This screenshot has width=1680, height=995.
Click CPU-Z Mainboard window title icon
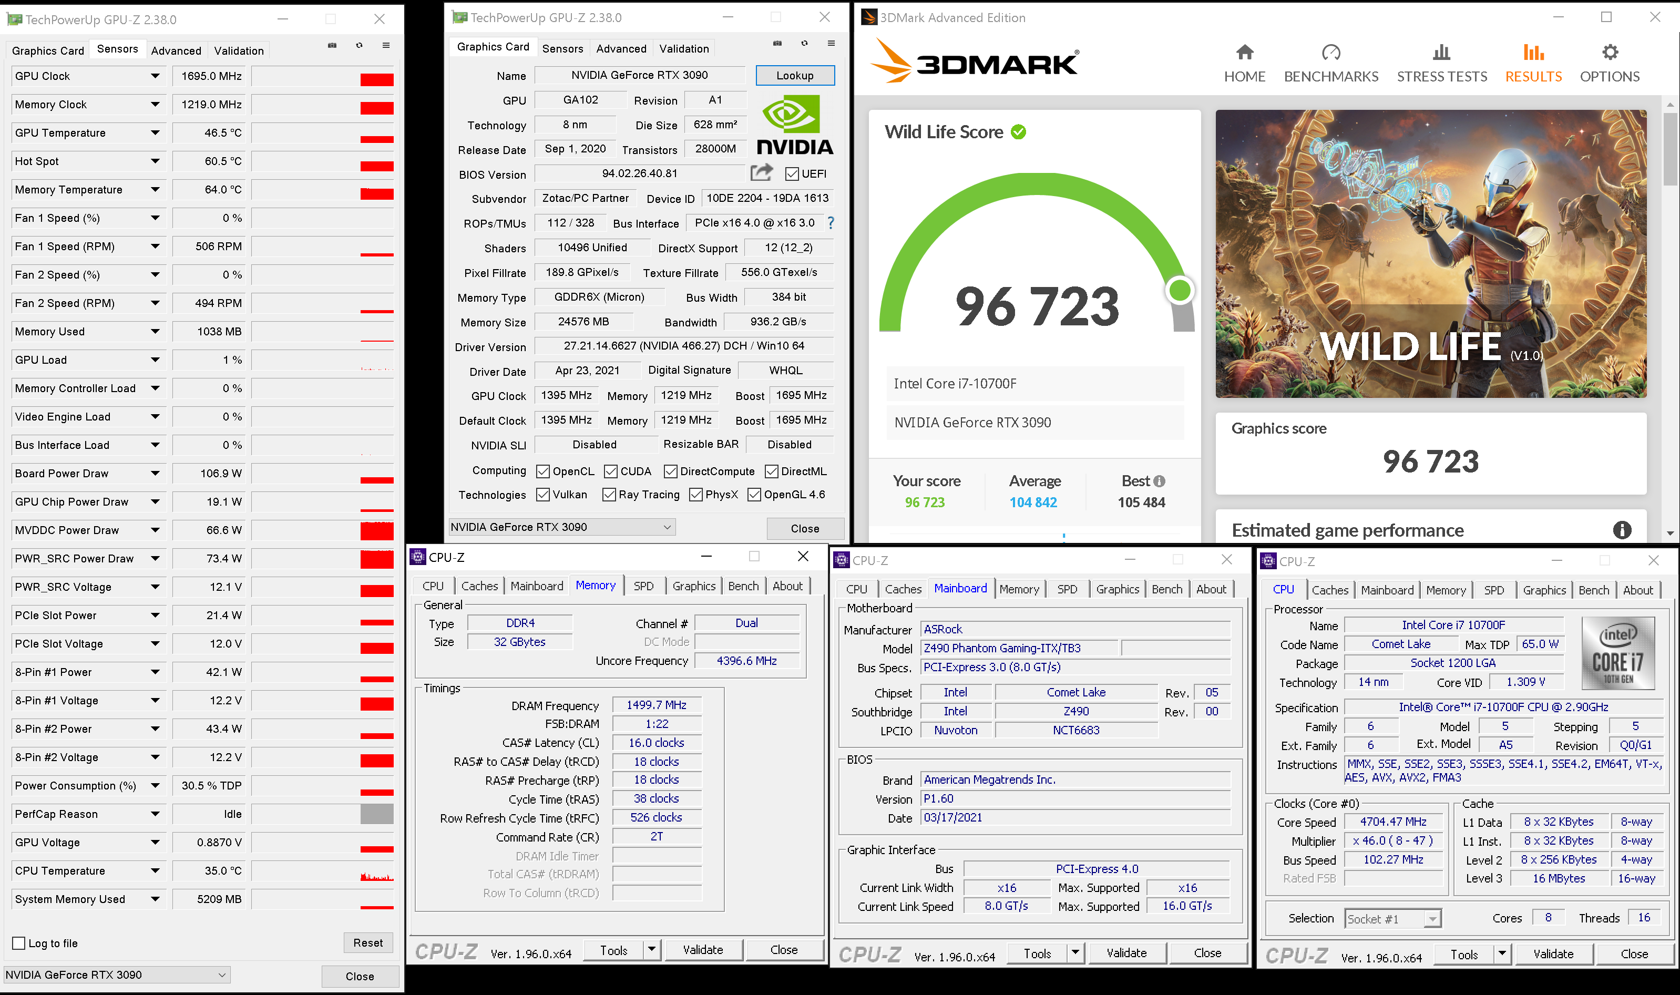pos(842,560)
